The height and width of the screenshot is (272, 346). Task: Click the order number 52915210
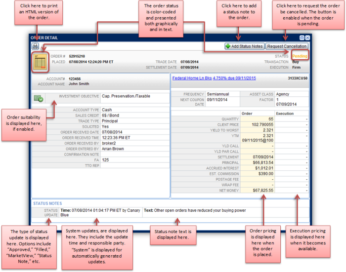[x=78, y=56]
